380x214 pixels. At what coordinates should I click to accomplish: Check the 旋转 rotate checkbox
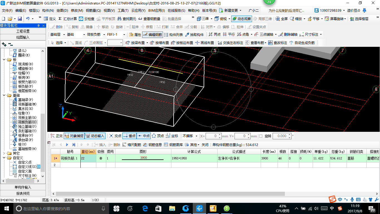click(x=261, y=136)
